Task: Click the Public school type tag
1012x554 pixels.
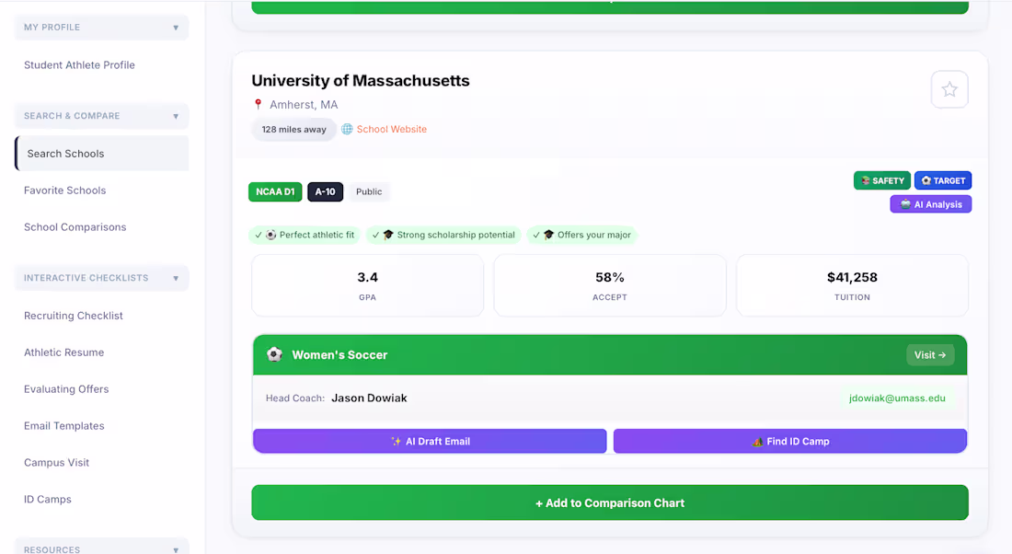Action: [369, 191]
